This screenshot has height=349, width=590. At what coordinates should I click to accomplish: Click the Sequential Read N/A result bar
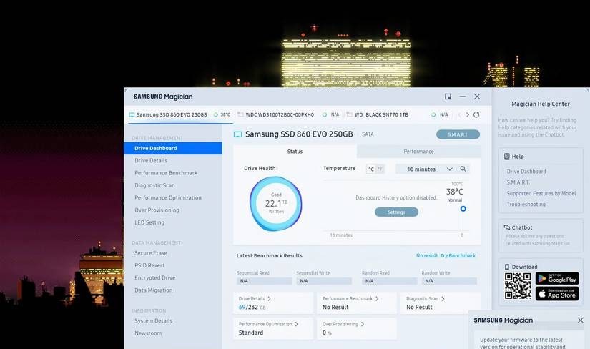click(x=264, y=281)
